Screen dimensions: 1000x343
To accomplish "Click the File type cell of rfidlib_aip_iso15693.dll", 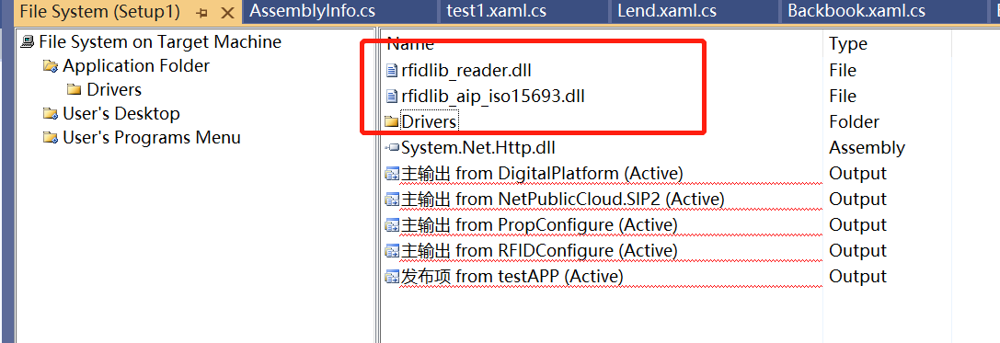I will click(843, 97).
